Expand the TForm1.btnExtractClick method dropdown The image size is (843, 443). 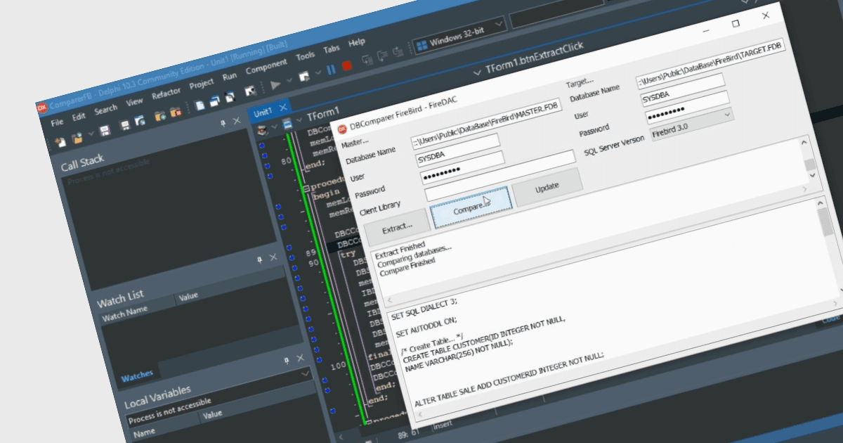point(476,73)
